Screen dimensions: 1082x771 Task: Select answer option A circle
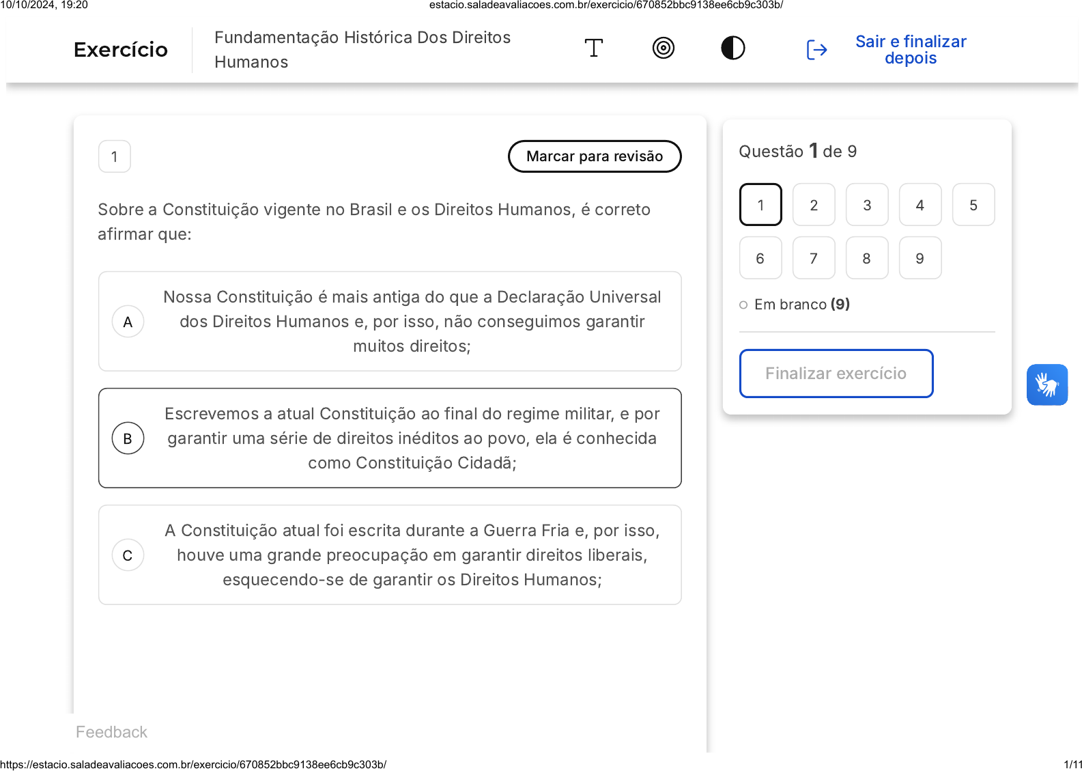pos(128,322)
